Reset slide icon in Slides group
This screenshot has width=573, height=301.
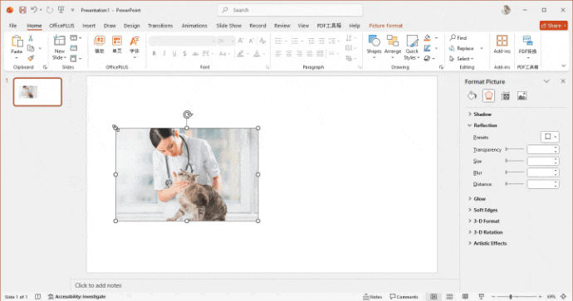(x=74, y=48)
